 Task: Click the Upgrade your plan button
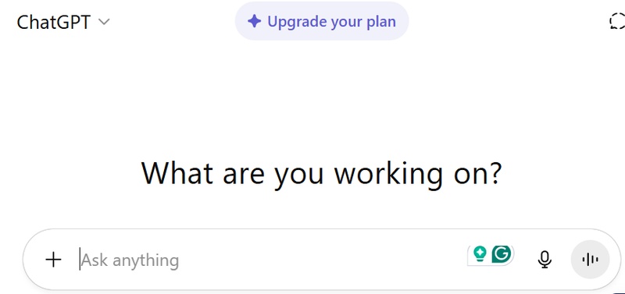pos(322,21)
